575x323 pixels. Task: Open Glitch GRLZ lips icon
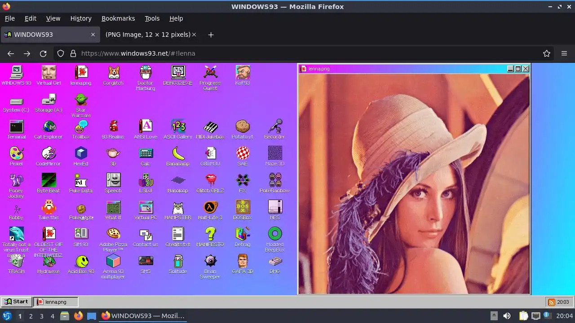tap(210, 180)
